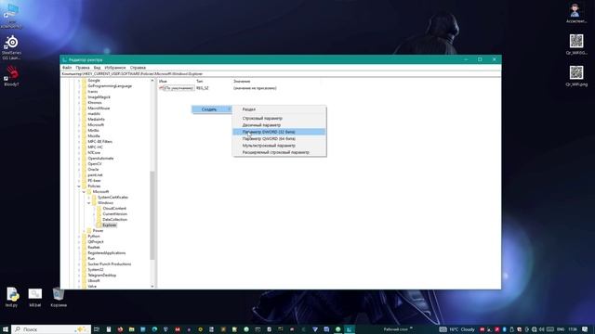Viewport: 595px width, 334px height.
Task: Open the File menu (Файл)
Action: click(67, 68)
